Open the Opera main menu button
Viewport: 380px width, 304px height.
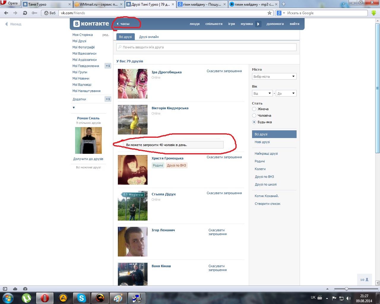10,3
